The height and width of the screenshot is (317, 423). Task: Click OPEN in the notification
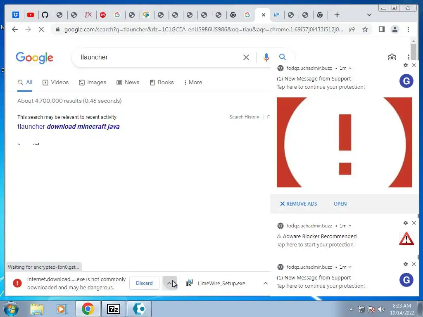(x=340, y=204)
